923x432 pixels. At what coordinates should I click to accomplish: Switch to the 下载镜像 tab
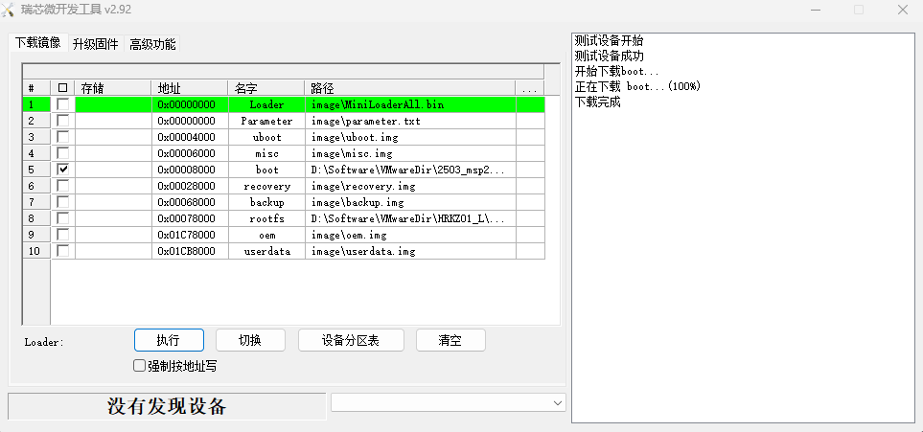(37, 42)
